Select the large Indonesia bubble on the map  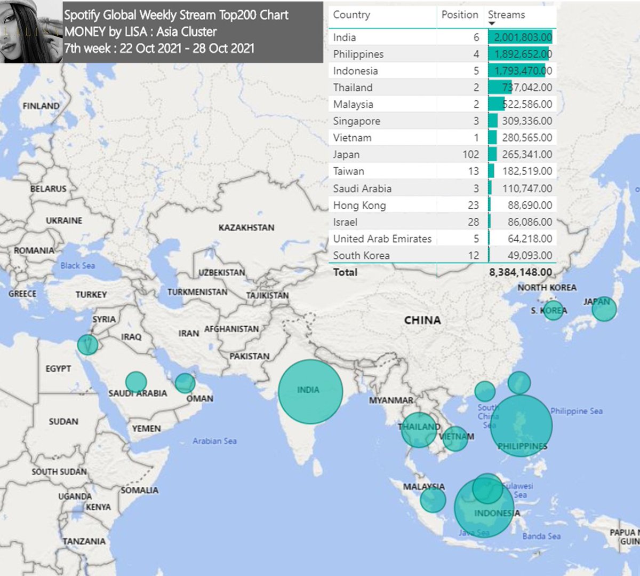(x=484, y=508)
